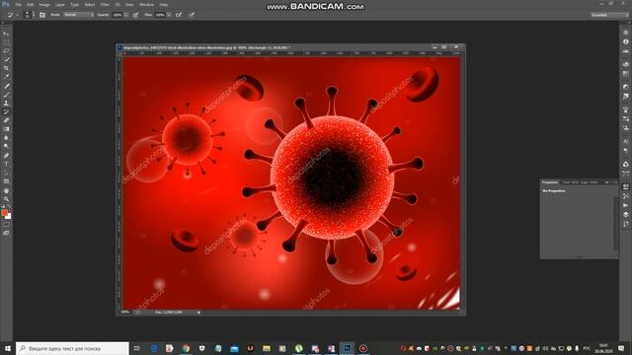The width and height of the screenshot is (632, 355).
Task: Select the Lasso tool
Action: coord(6,50)
